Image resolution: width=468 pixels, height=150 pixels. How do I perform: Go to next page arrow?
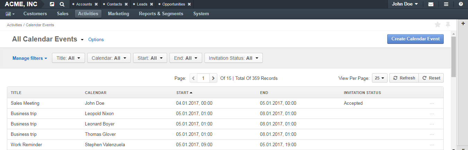(214, 78)
